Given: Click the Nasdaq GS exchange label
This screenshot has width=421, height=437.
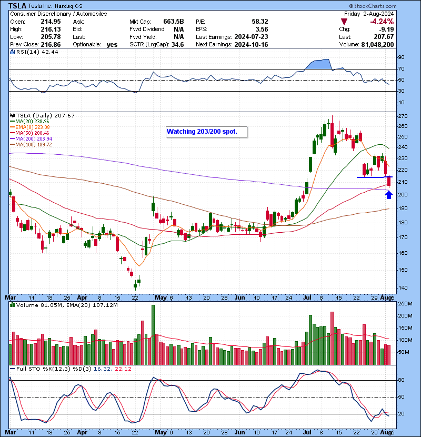Looking at the screenshot, I should pos(68,6).
